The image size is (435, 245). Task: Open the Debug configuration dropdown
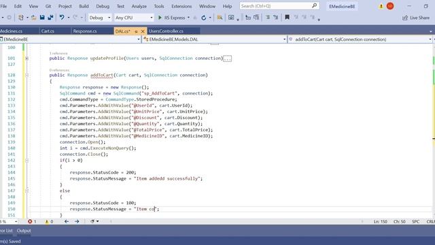click(x=99, y=18)
